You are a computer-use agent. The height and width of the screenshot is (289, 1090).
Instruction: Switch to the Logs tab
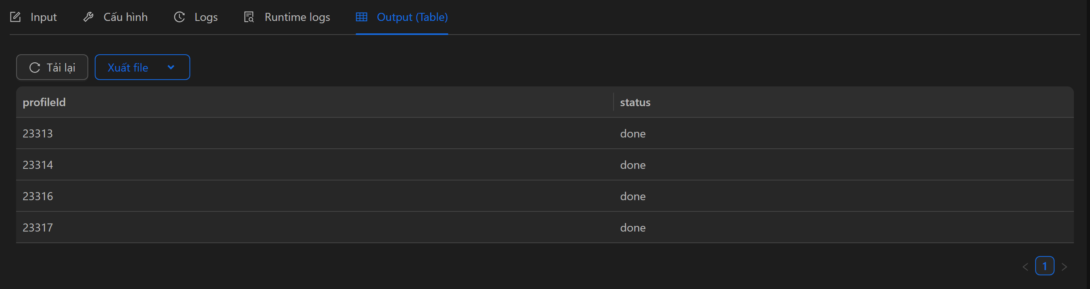[206, 17]
